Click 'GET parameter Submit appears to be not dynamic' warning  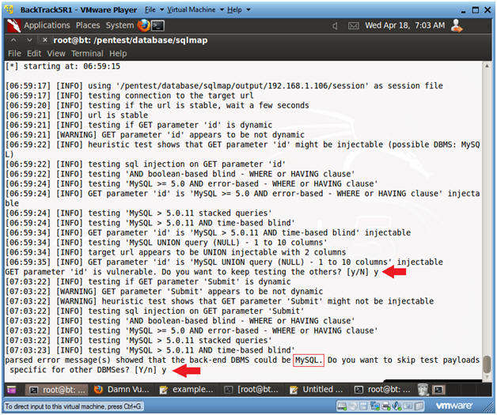(164, 292)
